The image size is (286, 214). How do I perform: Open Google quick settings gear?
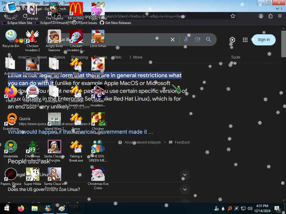click(x=232, y=40)
